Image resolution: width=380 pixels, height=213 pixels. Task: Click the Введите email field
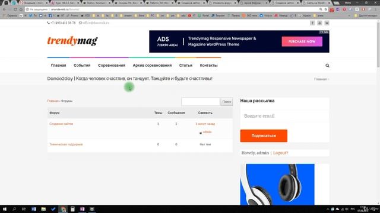pyautogui.click(x=284, y=116)
